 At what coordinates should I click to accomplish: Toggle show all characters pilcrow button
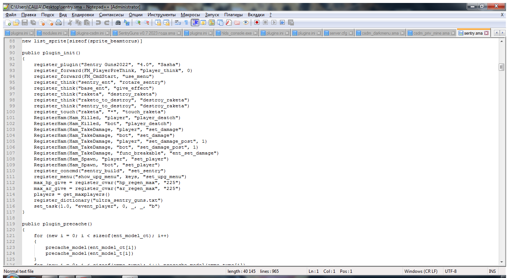(x=186, y=23)
